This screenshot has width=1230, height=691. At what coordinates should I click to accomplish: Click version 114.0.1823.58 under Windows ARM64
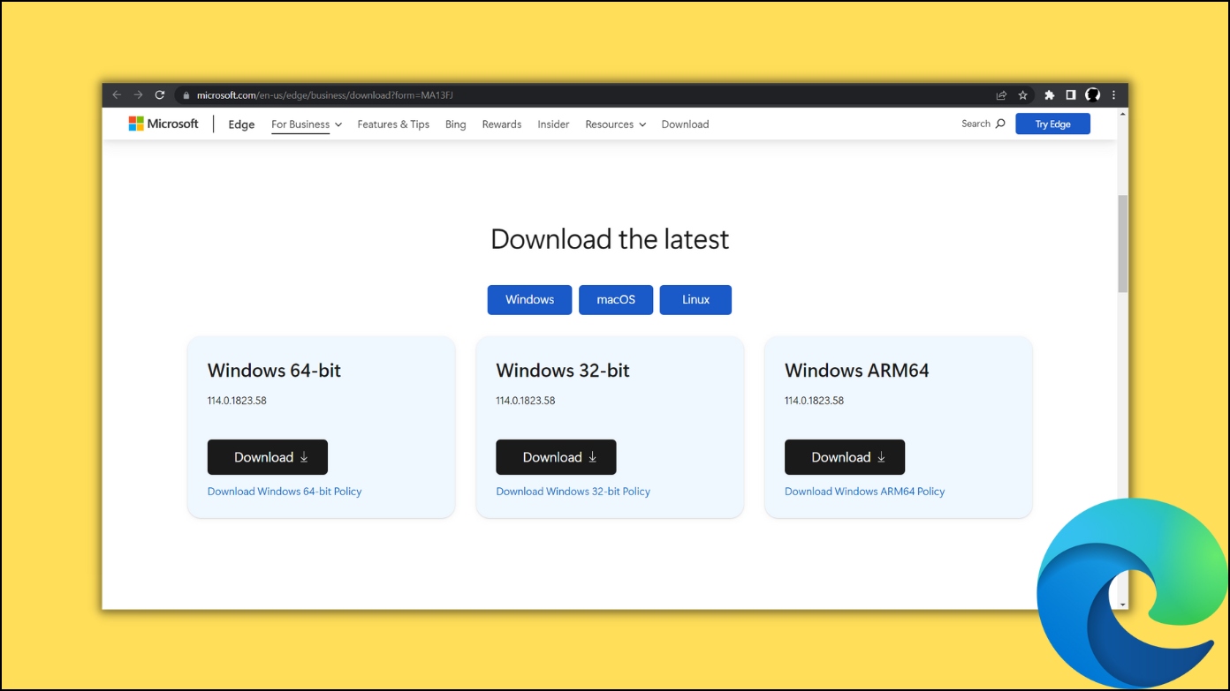pos(814,401)
